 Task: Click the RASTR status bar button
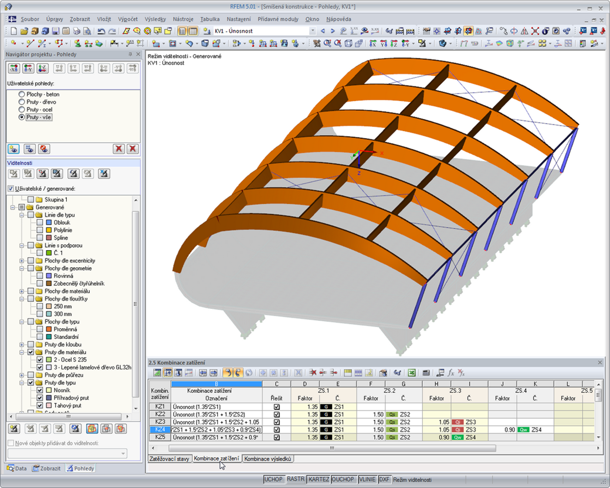coord(295,479)
